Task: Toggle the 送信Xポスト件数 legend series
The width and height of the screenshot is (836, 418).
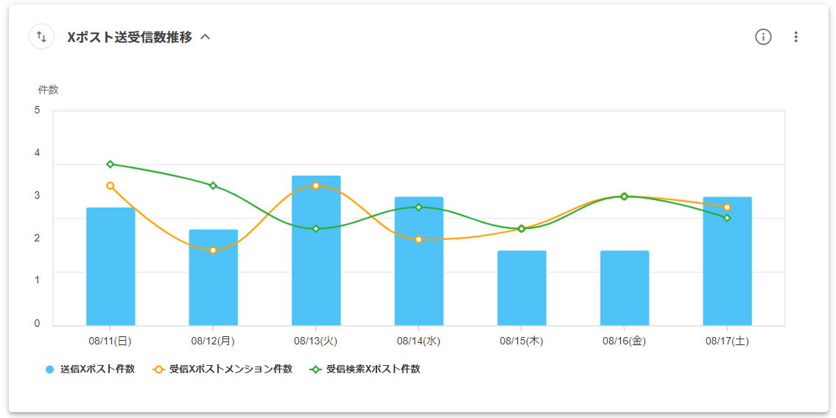Action: coord(97,369)
